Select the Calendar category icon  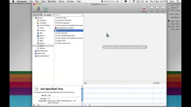point(38,20)
